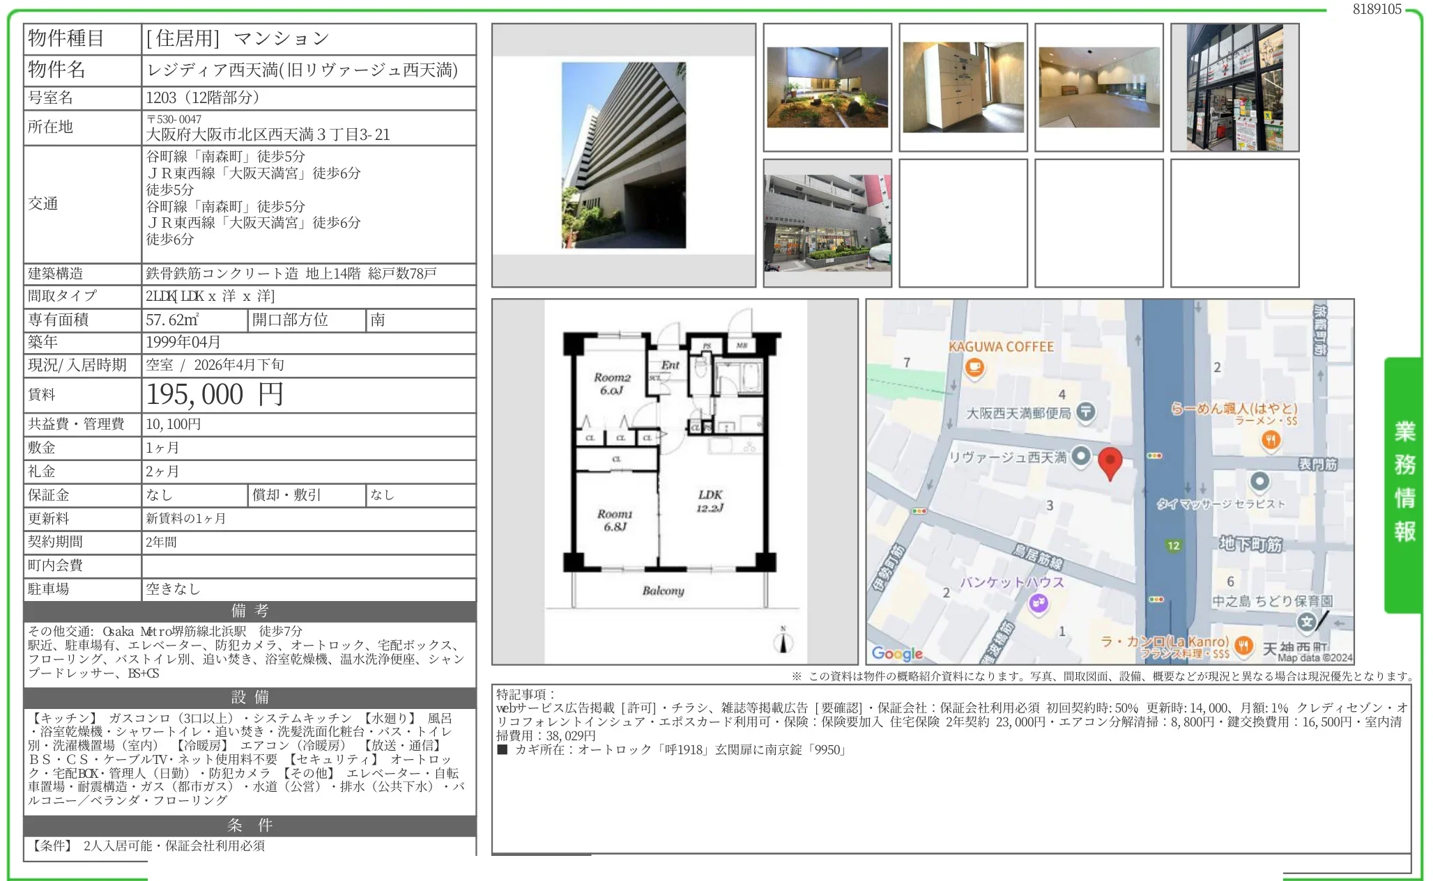
Task: Select the バンケットハウス purple venue icon
Action: pyautogui.click(x=1039, y=604)
